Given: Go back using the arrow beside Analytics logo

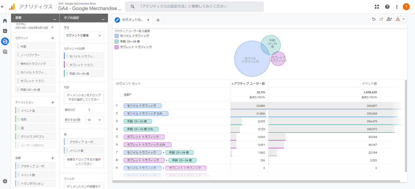Looking at the screenshot, I should (3, 7).
